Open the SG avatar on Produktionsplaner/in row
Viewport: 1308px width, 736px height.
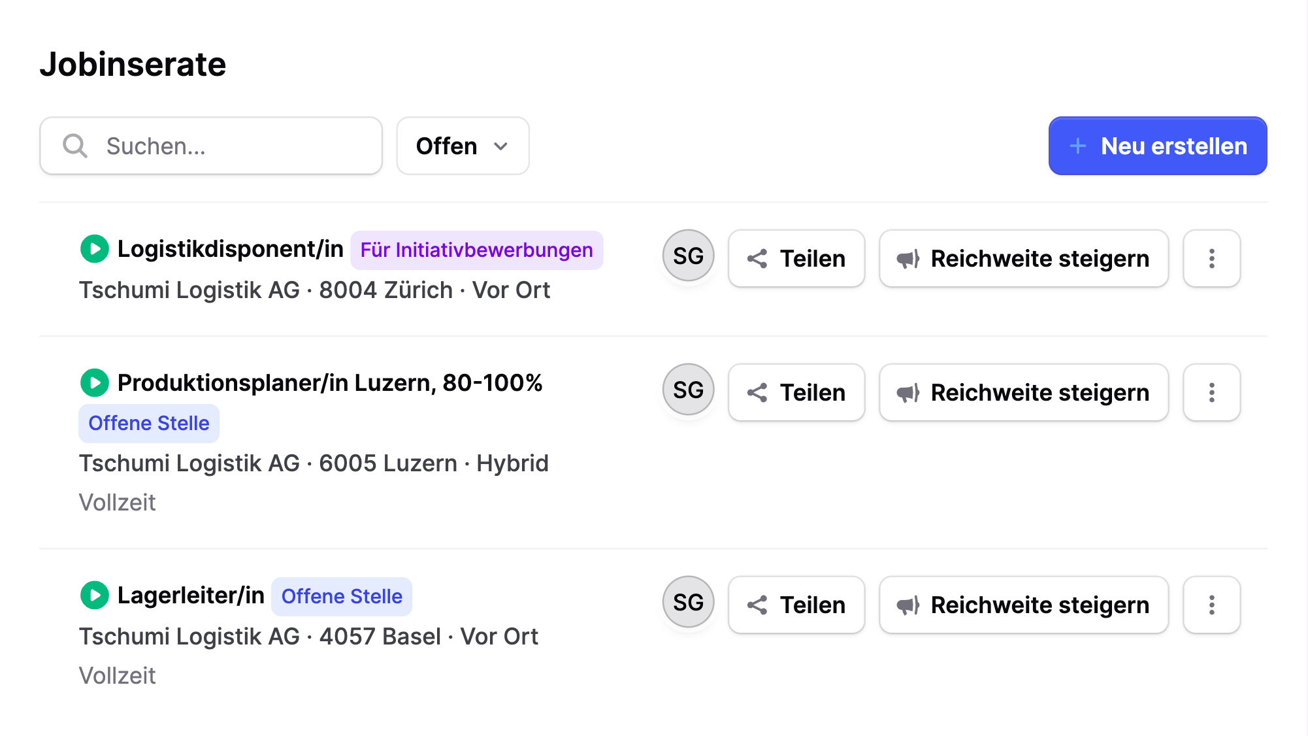(x=688, y=390)
